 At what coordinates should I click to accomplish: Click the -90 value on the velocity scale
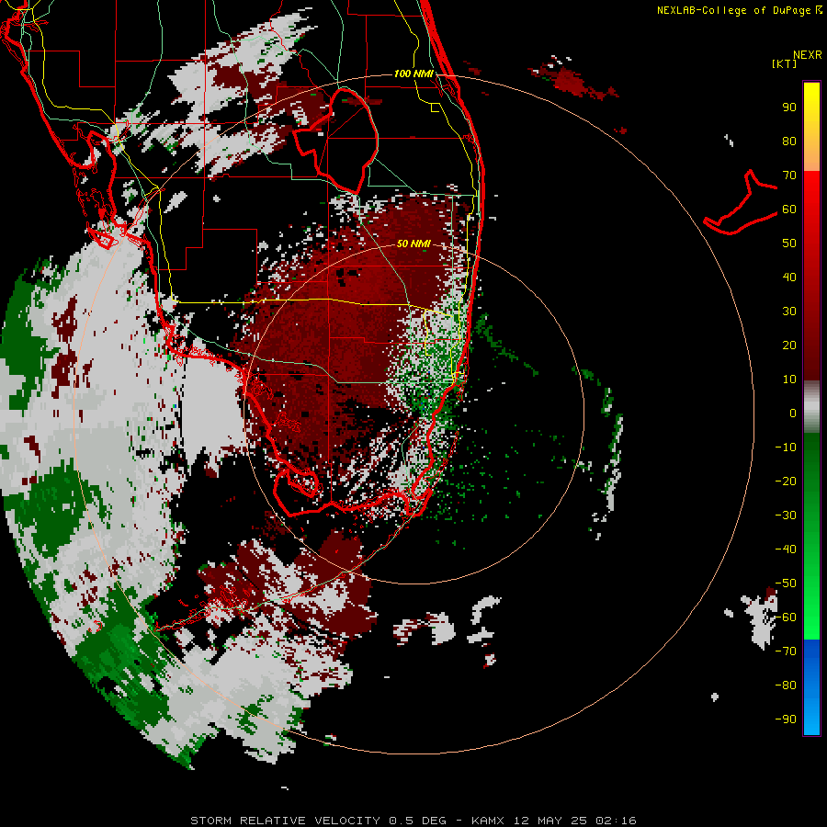[x=786, y=719]
